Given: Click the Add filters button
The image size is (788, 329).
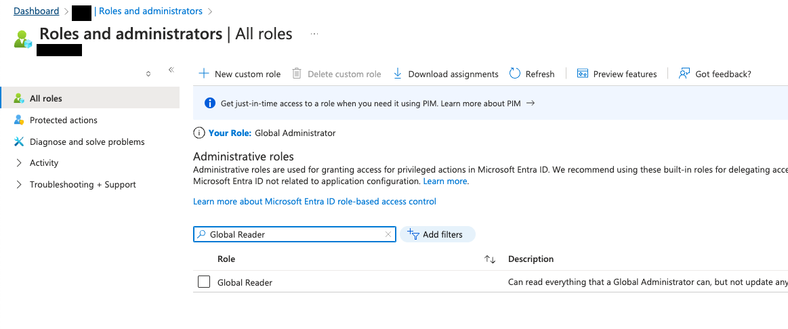Looking at the screenshot, I should coord(437,234).
